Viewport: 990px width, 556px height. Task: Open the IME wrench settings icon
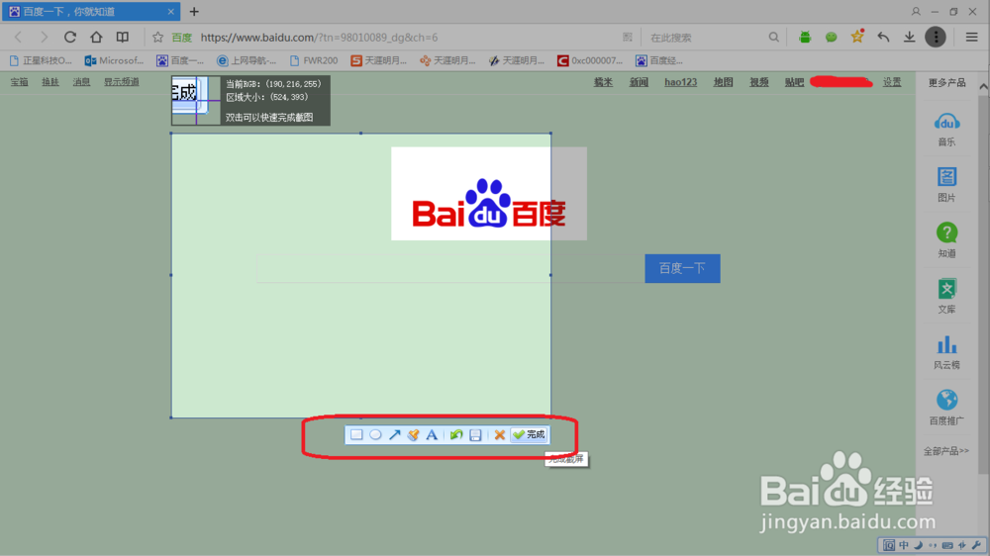click(976, 545)
